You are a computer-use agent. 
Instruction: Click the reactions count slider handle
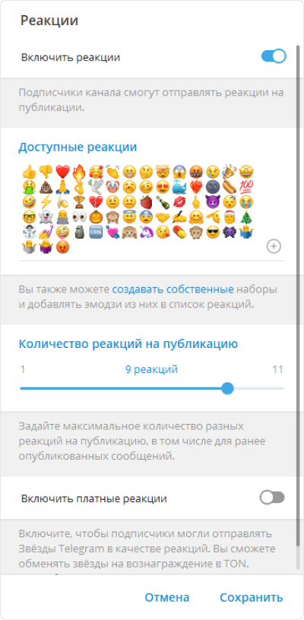(x=227, y=388)
